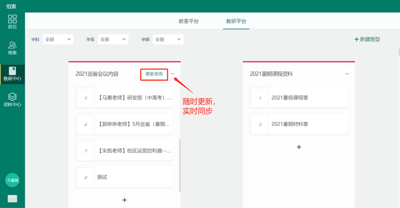Click the 方童画 user avatar
Viewport: 400px width, 208px height.
pos(12,180)
